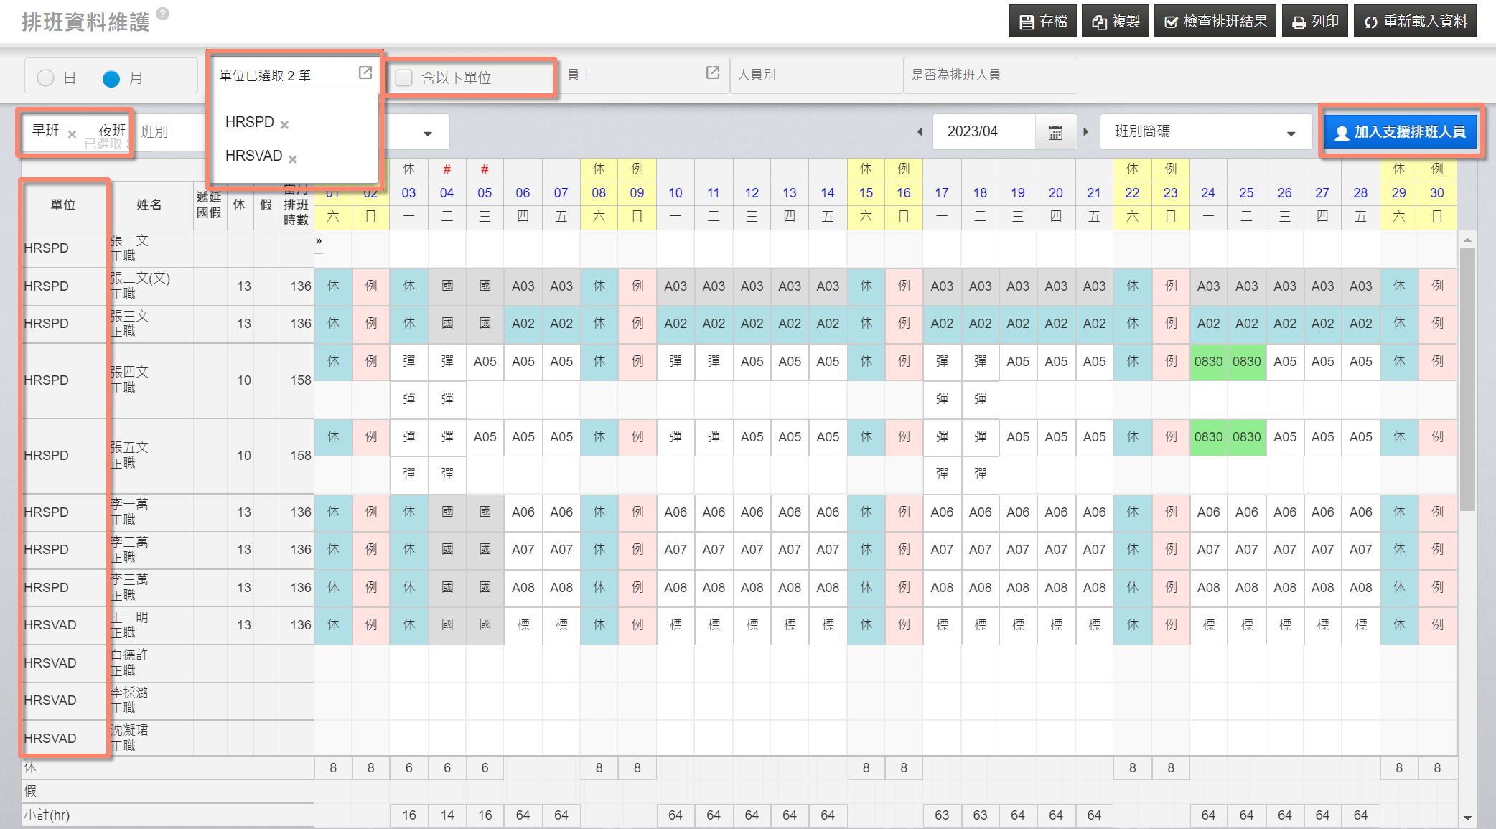
Task: Enable 含以下單位 checkbox
Action: pyautogui.click(x=404, y=78)
